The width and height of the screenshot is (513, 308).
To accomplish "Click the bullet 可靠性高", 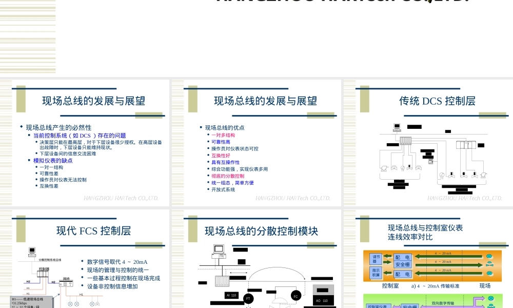I will (x=221, y=142).
